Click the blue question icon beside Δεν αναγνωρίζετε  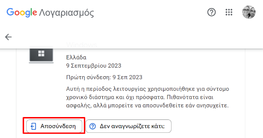click(x=93, y=126)
